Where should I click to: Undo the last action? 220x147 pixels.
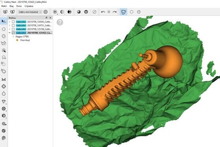click(x=103, y=12)
